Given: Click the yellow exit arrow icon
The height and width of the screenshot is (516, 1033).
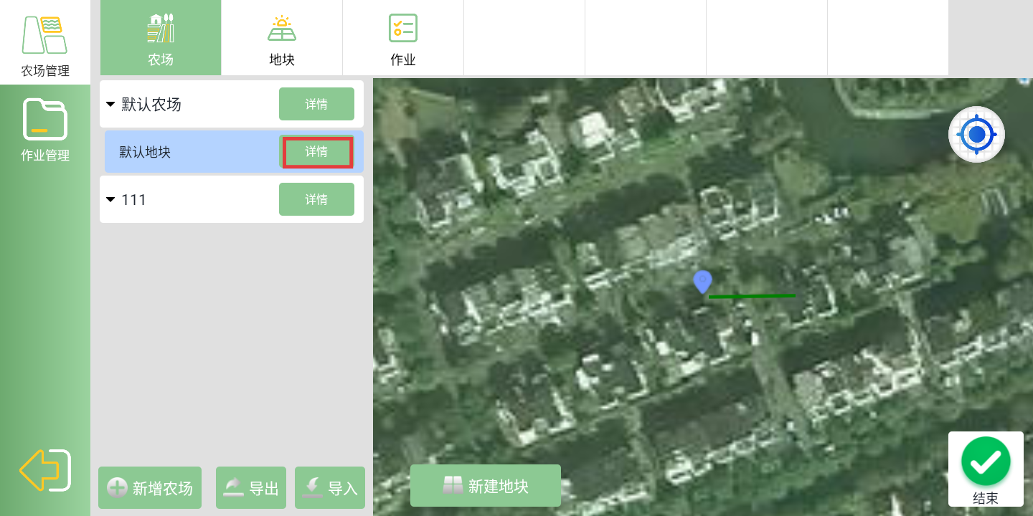Looking at the screenshot, I should pos(45,470).
